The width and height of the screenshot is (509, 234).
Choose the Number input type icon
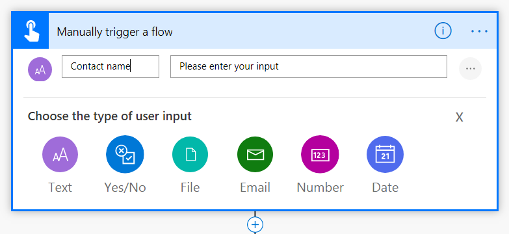pyautogui.click(x=320, y=155)
